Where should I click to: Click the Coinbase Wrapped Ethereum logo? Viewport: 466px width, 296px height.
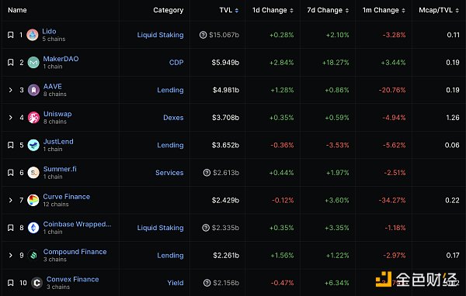pyautogui.click(x=33, y=228)
